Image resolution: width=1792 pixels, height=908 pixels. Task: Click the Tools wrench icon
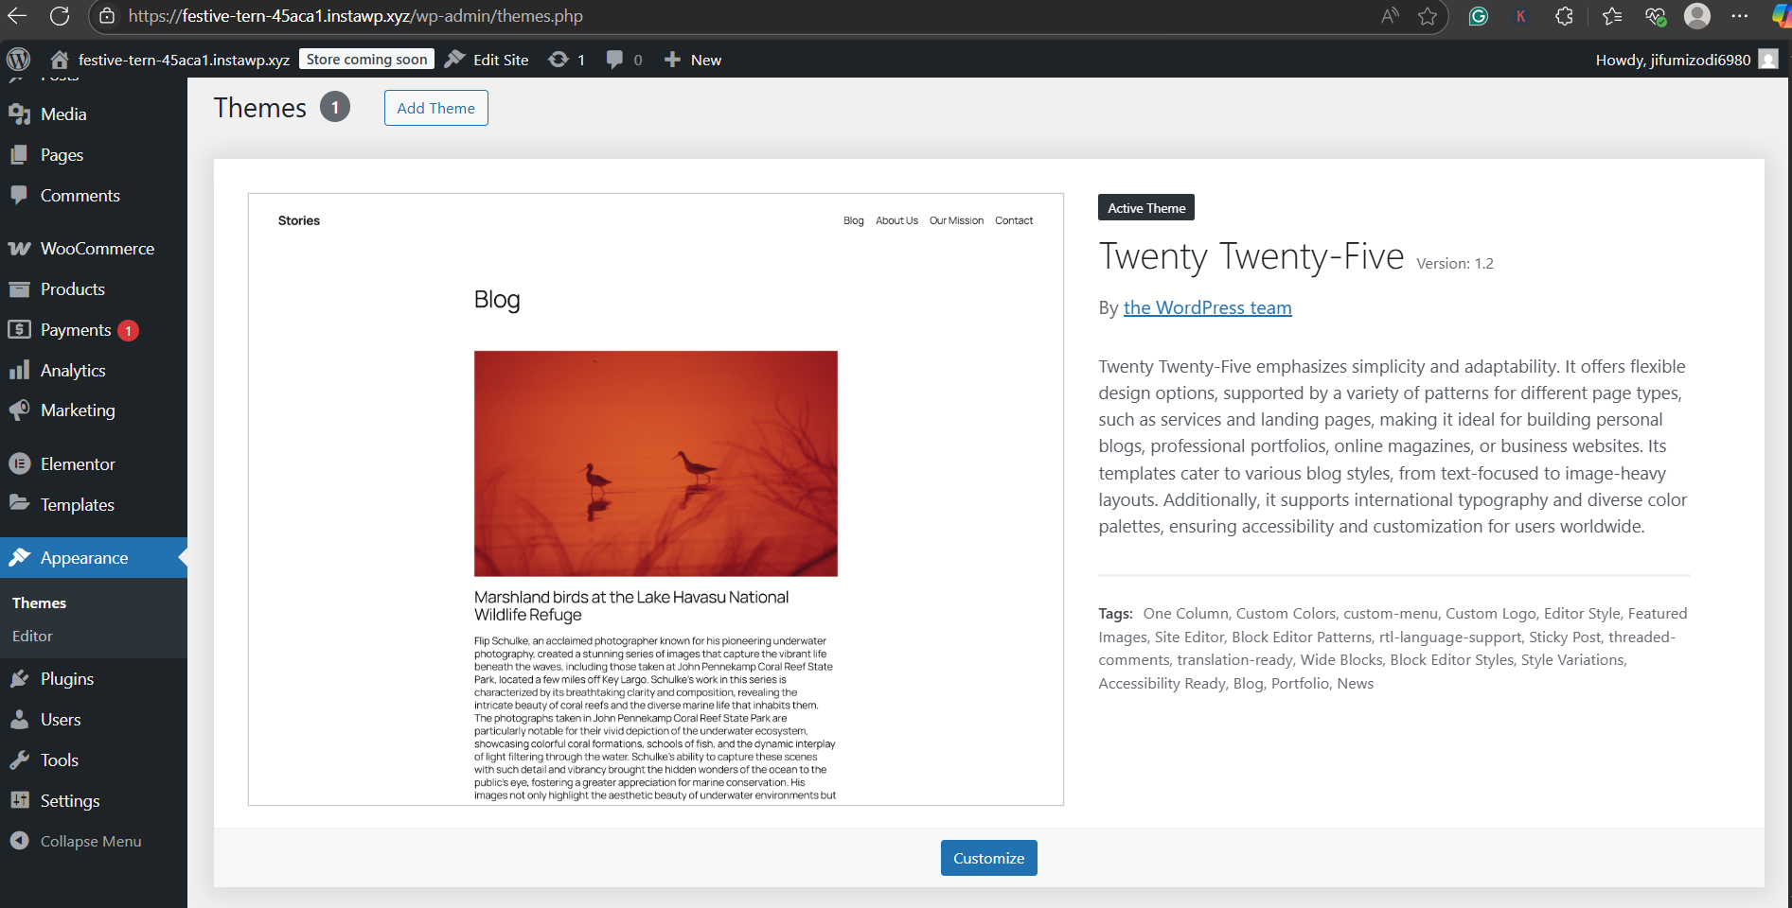click(x=19, y=760)
